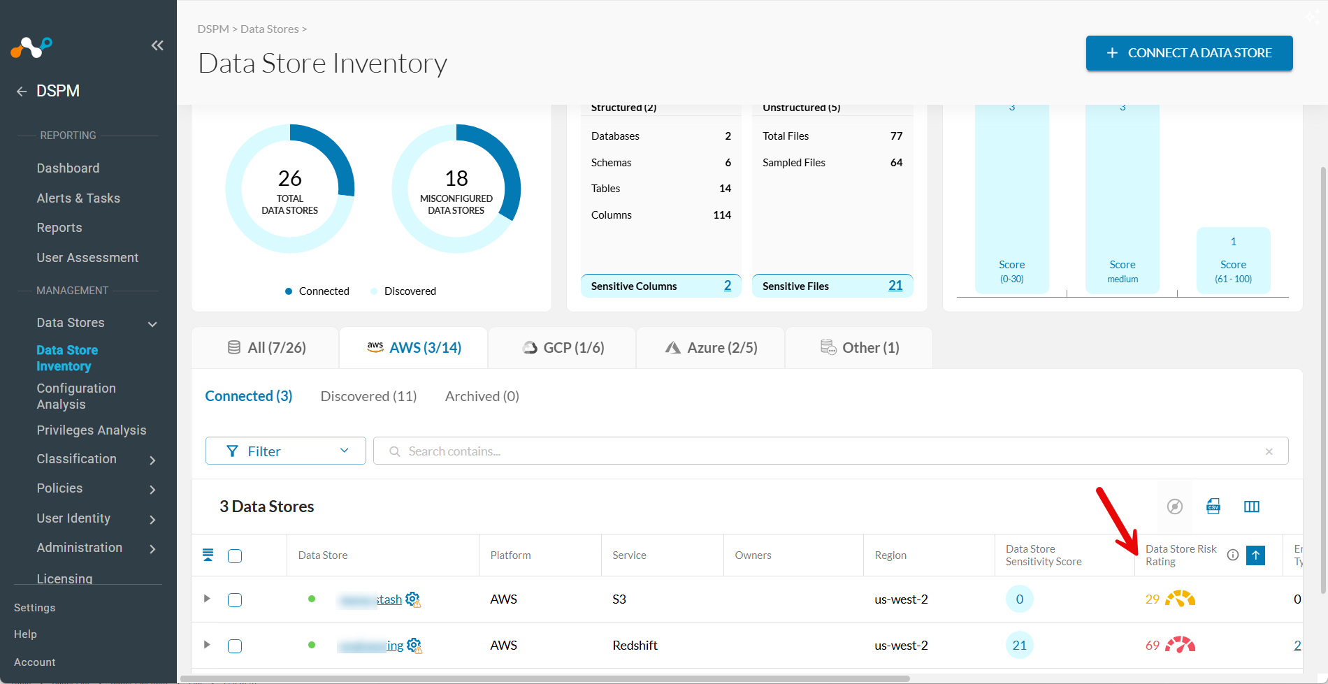The image size is (1328, 684).
Task: Click the settings warning icon beside stash
Action: (x=413, y=599)
